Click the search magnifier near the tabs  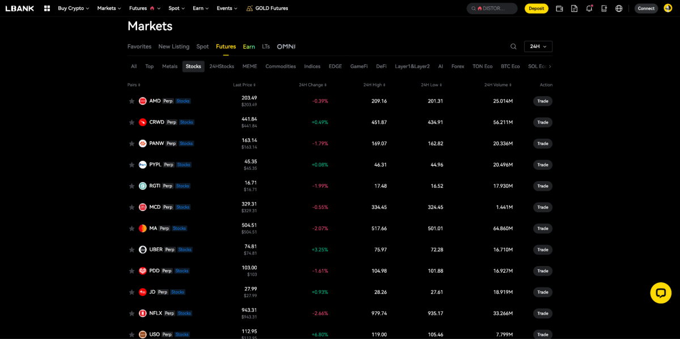pyautogui.click(x=513, y=46)
